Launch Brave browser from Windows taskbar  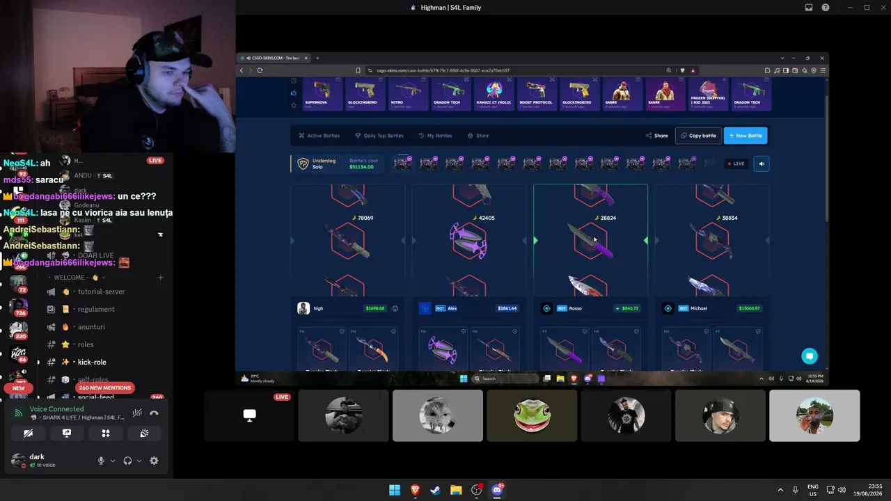coord(416,490)
